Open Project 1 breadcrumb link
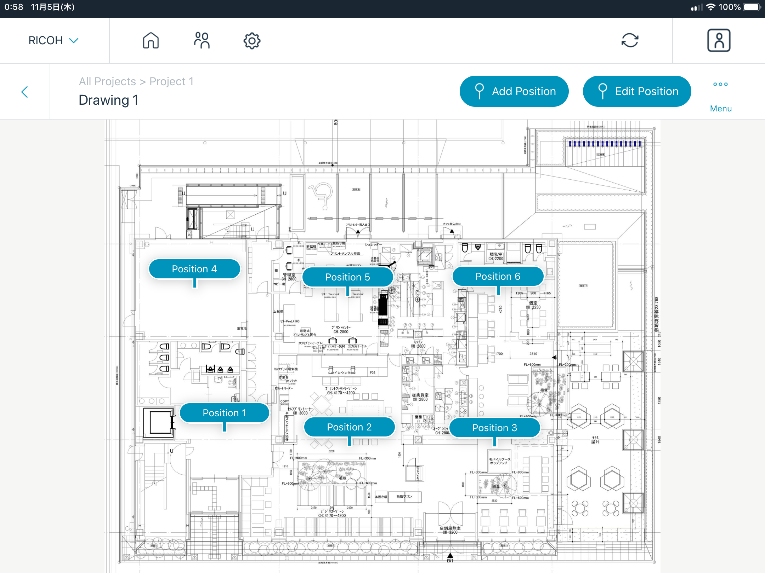Screen dimensions: 765x573 [x=171, y=81]
